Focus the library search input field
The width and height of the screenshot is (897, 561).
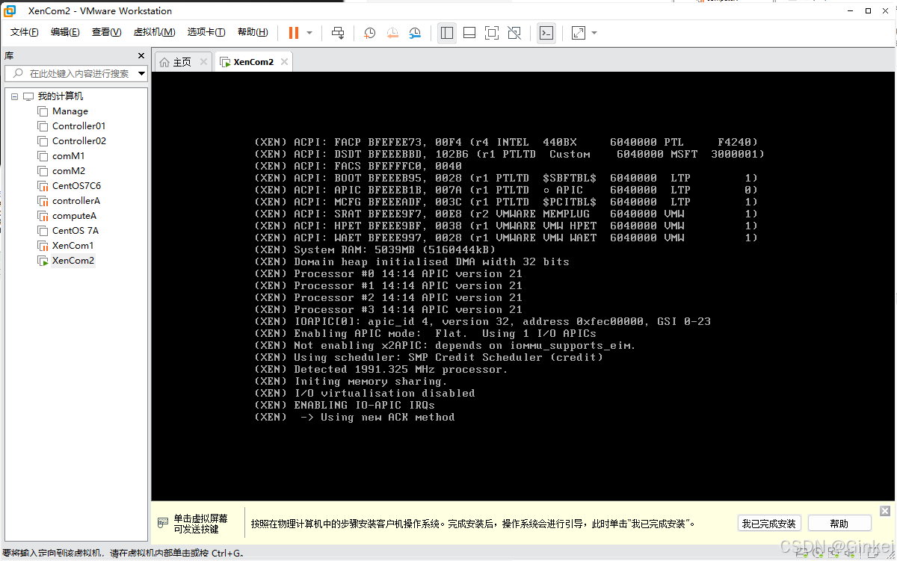point(71,73)
